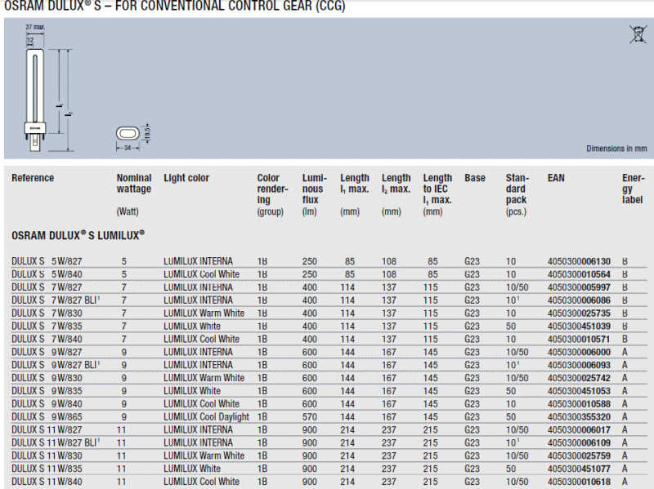Click the 'Dimensions in mm' note
This screenshot has width=654, height=489.
[x=616, y=149]
